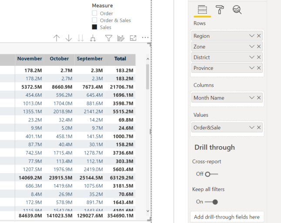The height and width of the screenshot is (223, 281).
Task: Select the District field pill
Action: point(227,57)
